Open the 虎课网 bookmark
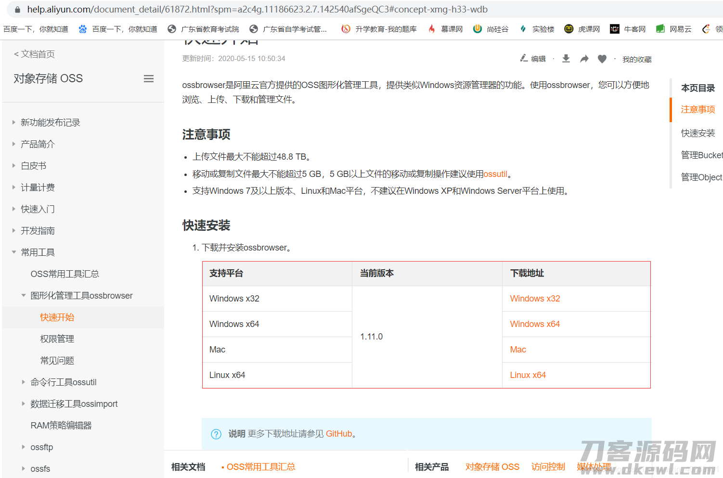 [582, 29]
